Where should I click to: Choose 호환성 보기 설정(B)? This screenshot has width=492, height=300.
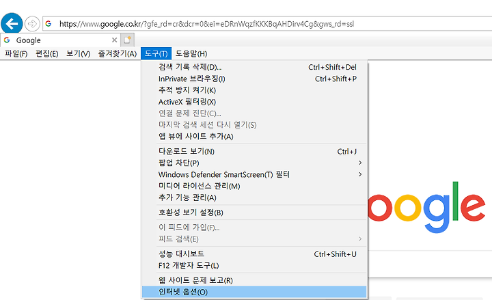click(x=254, y=213)
